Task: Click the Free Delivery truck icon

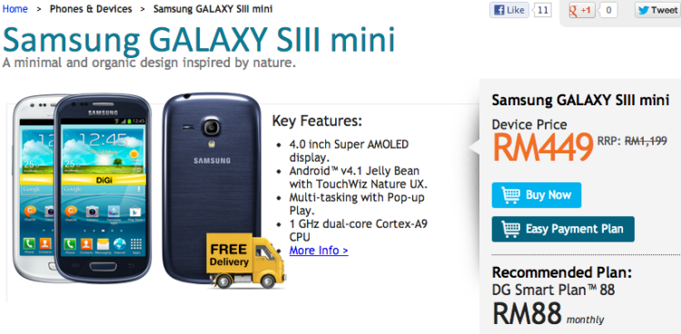Action: pos(245,260)
